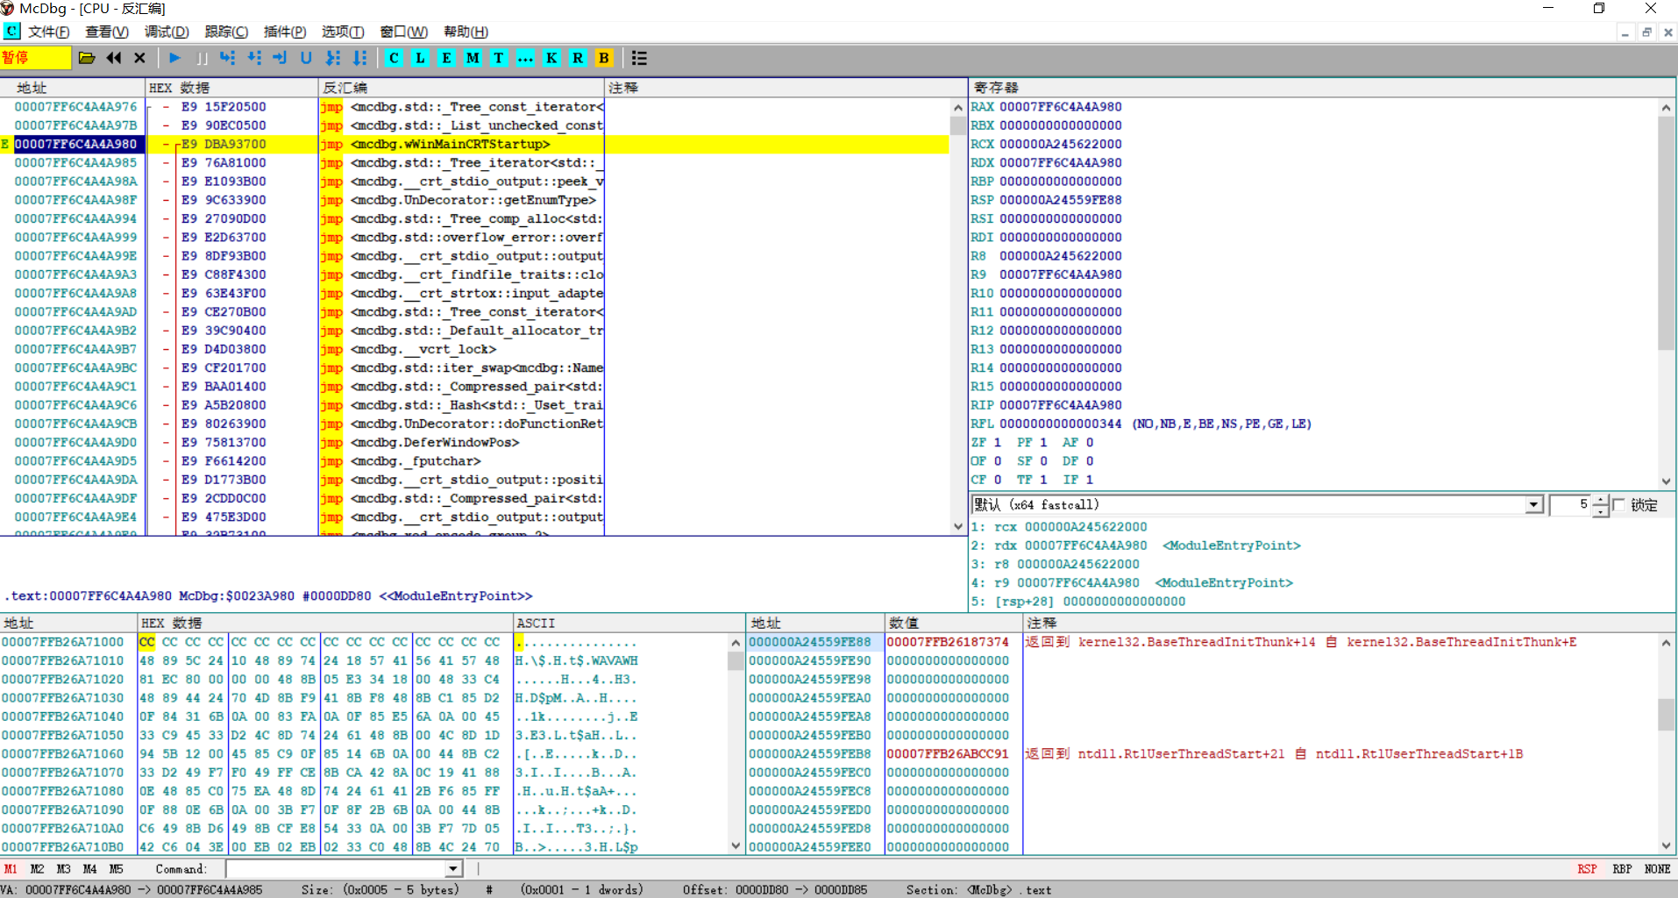
Task: Decrease the argument count spinner
Action: [x=1601, y=511]
